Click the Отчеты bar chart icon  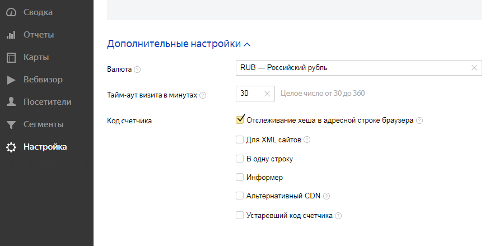(11, 35)
